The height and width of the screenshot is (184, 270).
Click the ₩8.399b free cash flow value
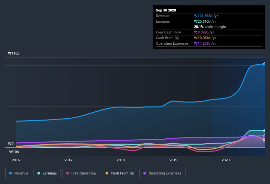(x=201, y=32)
